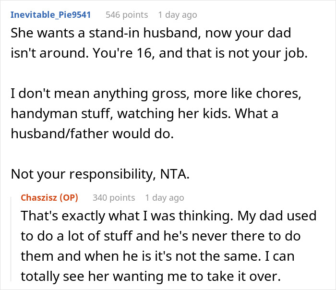Open the Inevitable_Pie9541 user profile
Viewport: 336px width, 290px height.
coord(50,15)
